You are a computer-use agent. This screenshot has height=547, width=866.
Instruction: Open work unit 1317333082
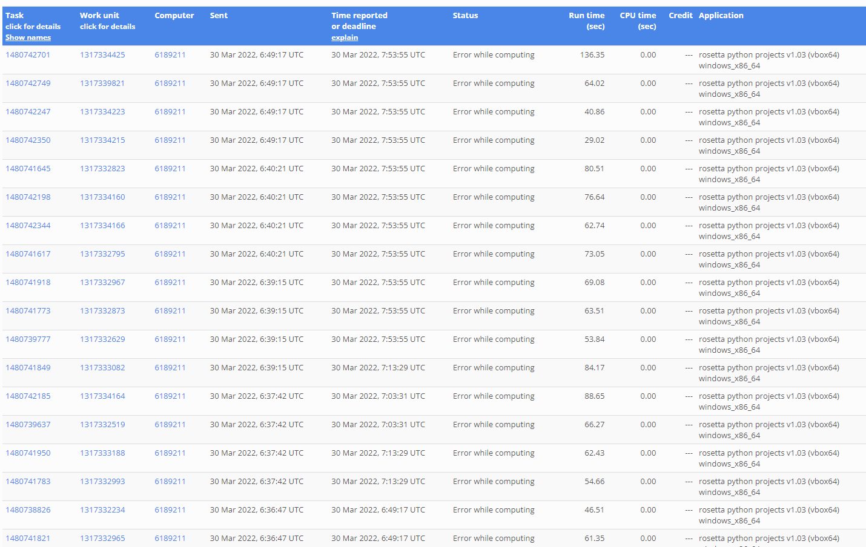click(102, 367)
